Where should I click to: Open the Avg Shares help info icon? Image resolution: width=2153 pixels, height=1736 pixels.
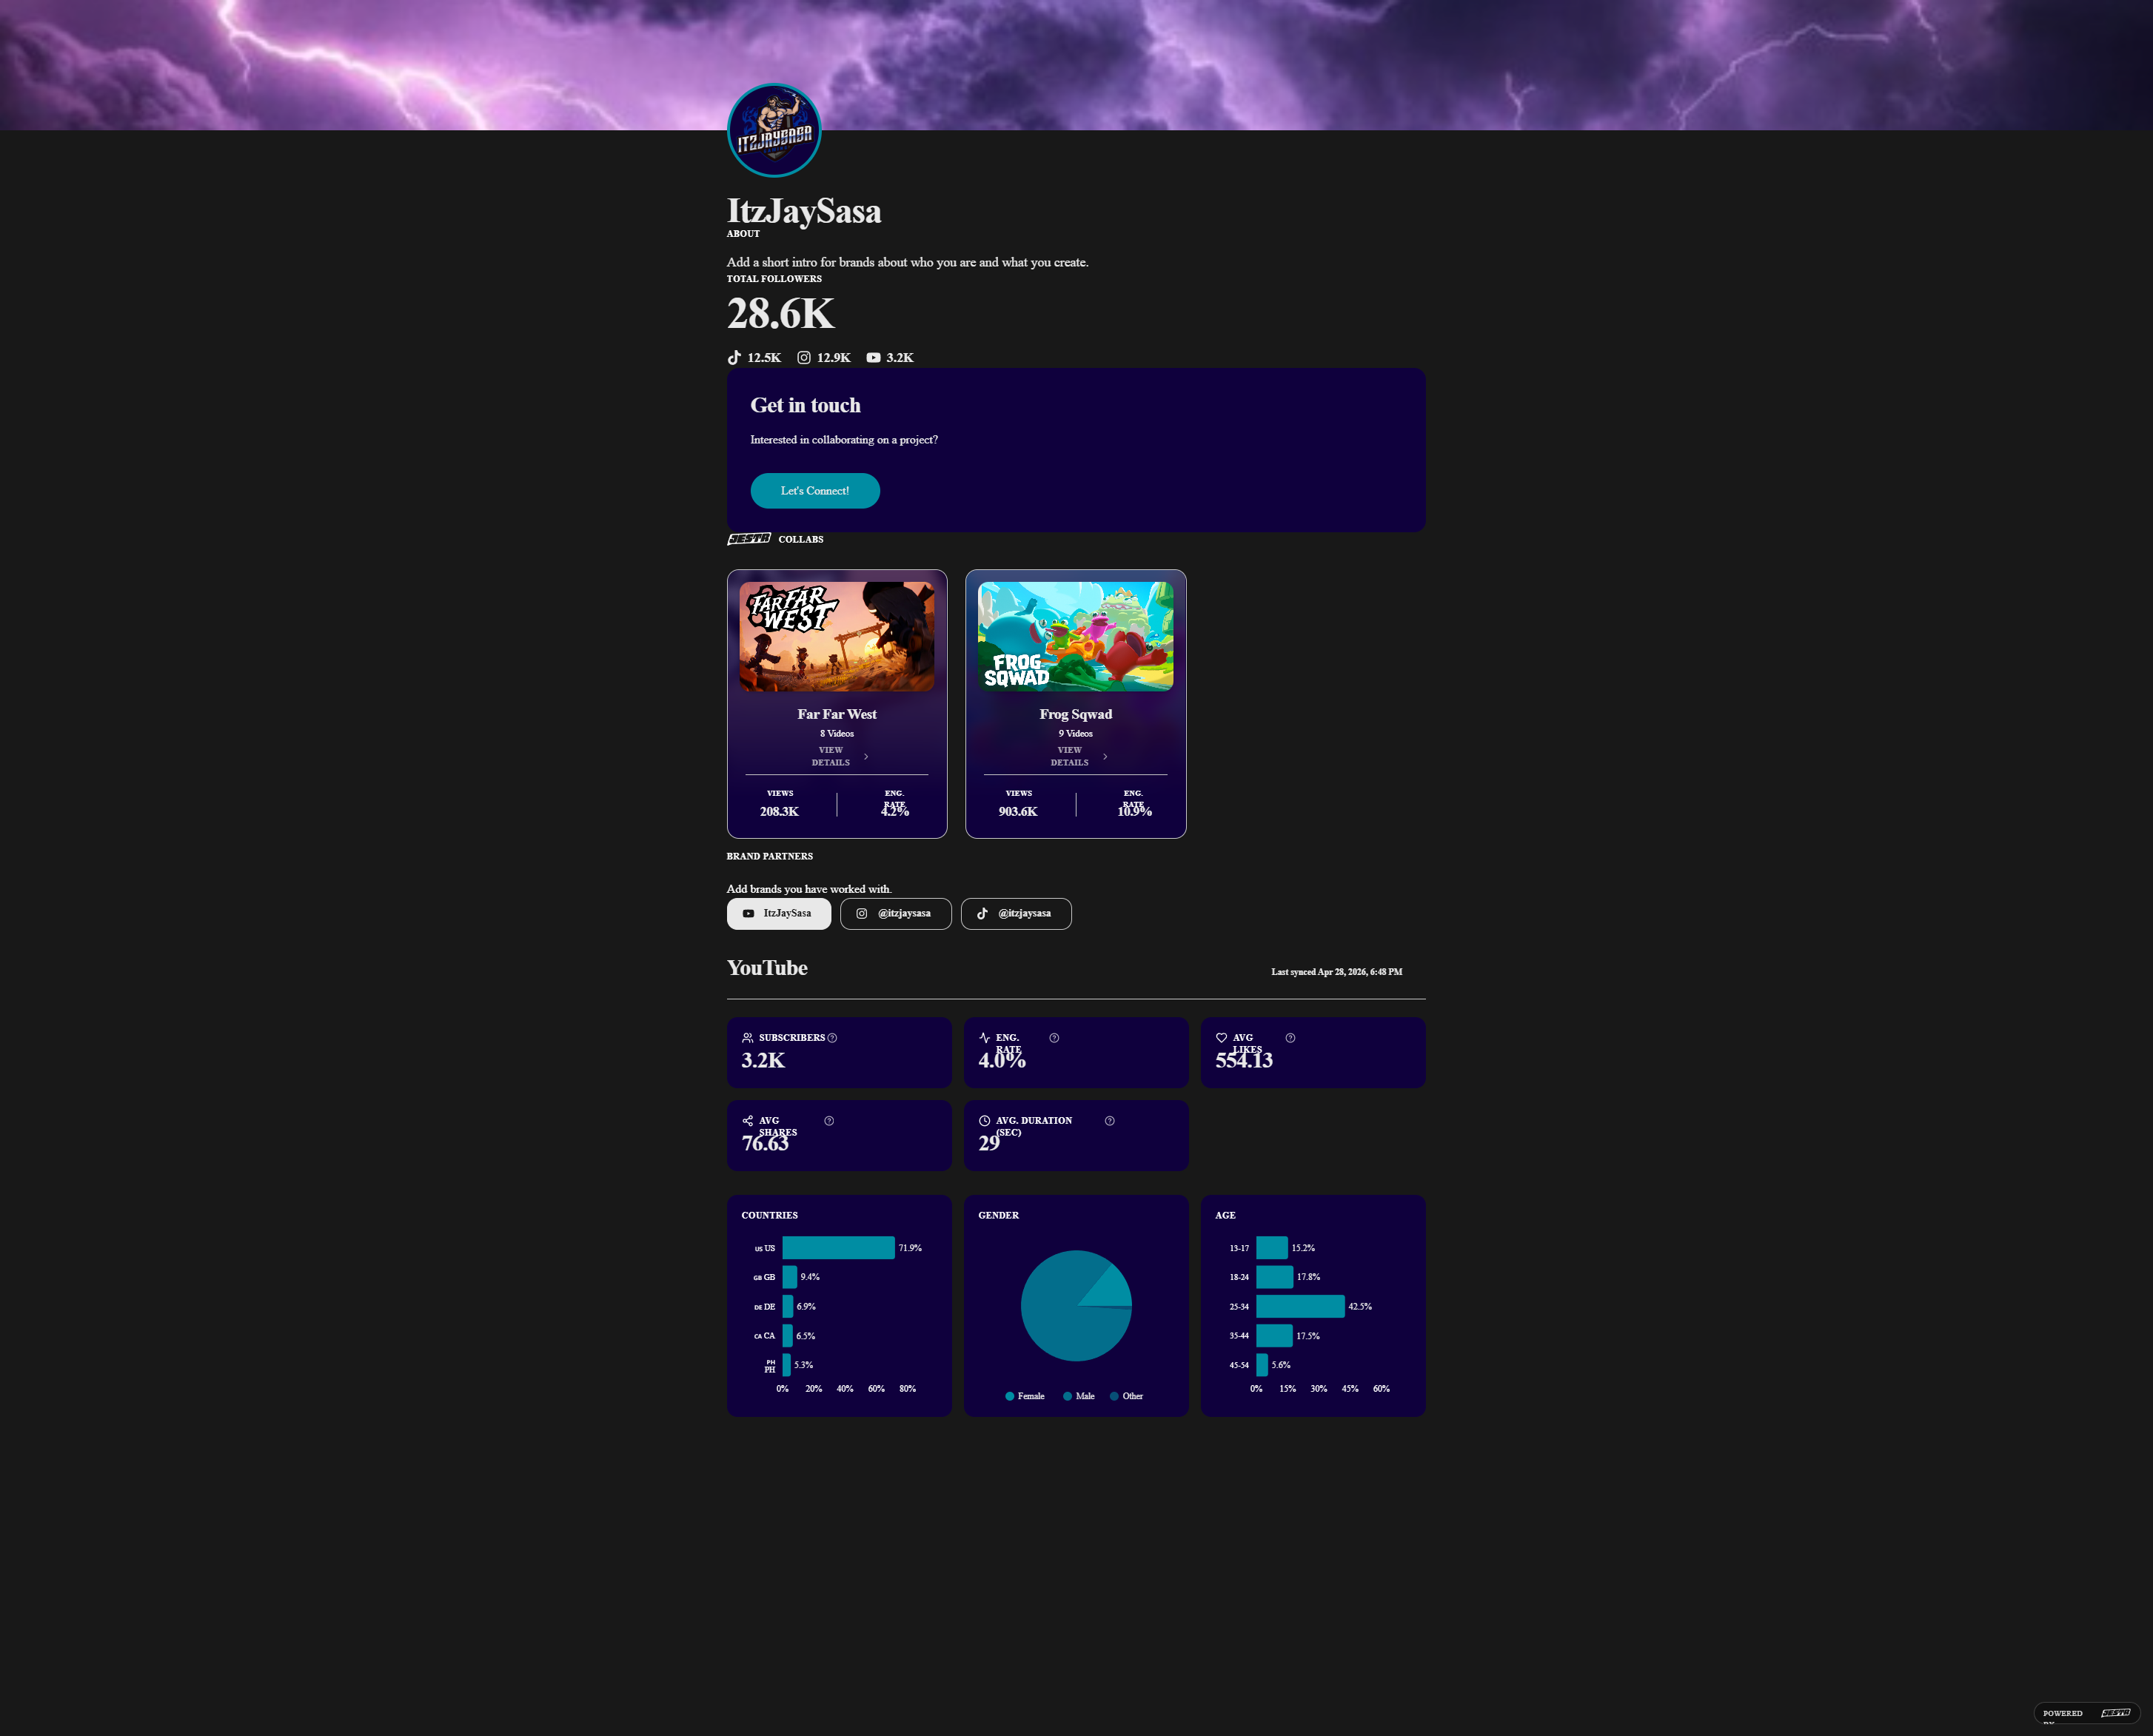pyautogui.click(x=829, y=1121)
